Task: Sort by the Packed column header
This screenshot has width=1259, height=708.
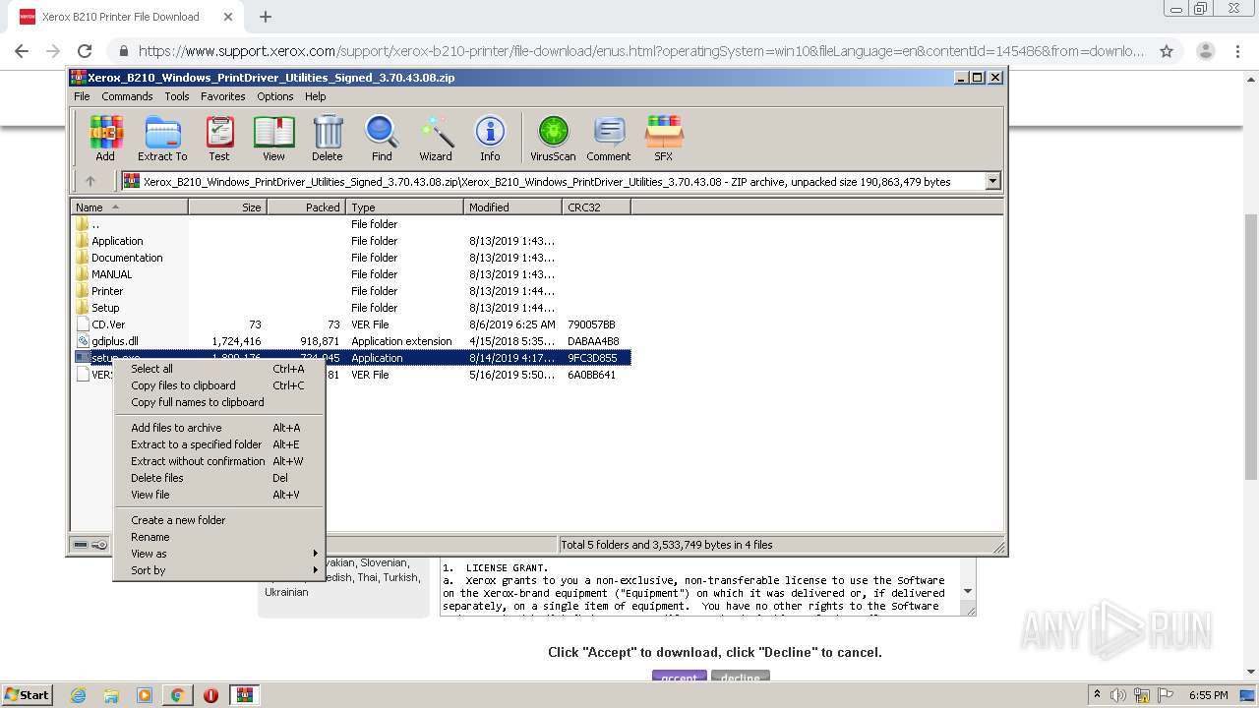Action: coord(306,207)
